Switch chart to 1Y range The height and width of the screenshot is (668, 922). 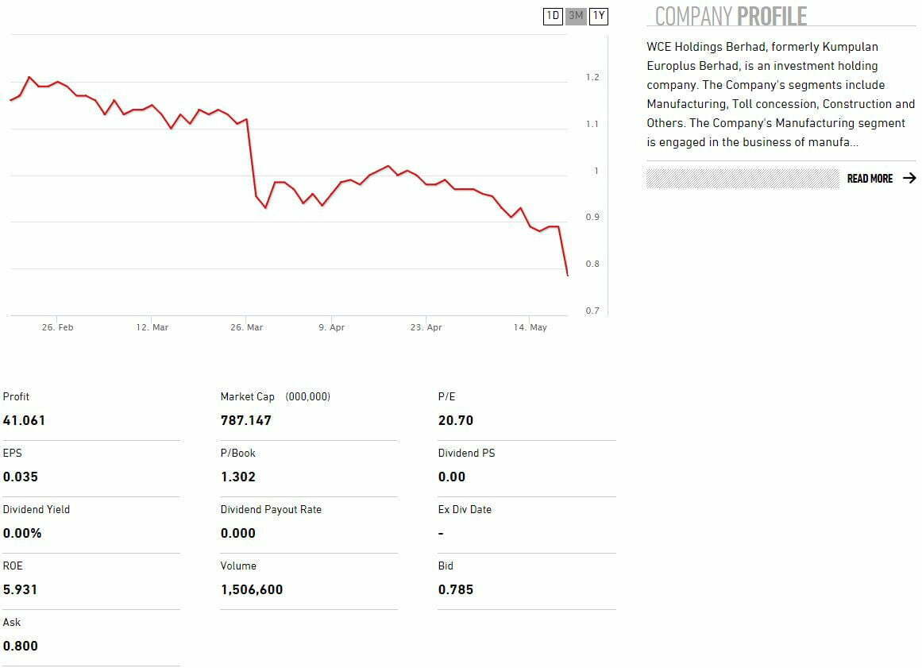pyautogui.click(x=599, y=16)
